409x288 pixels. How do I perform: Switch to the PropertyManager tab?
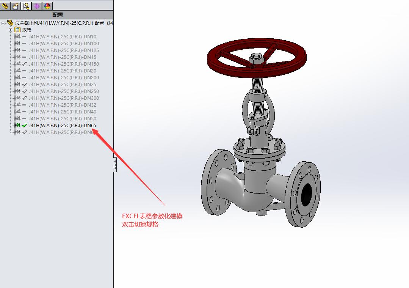pos(16,6)
